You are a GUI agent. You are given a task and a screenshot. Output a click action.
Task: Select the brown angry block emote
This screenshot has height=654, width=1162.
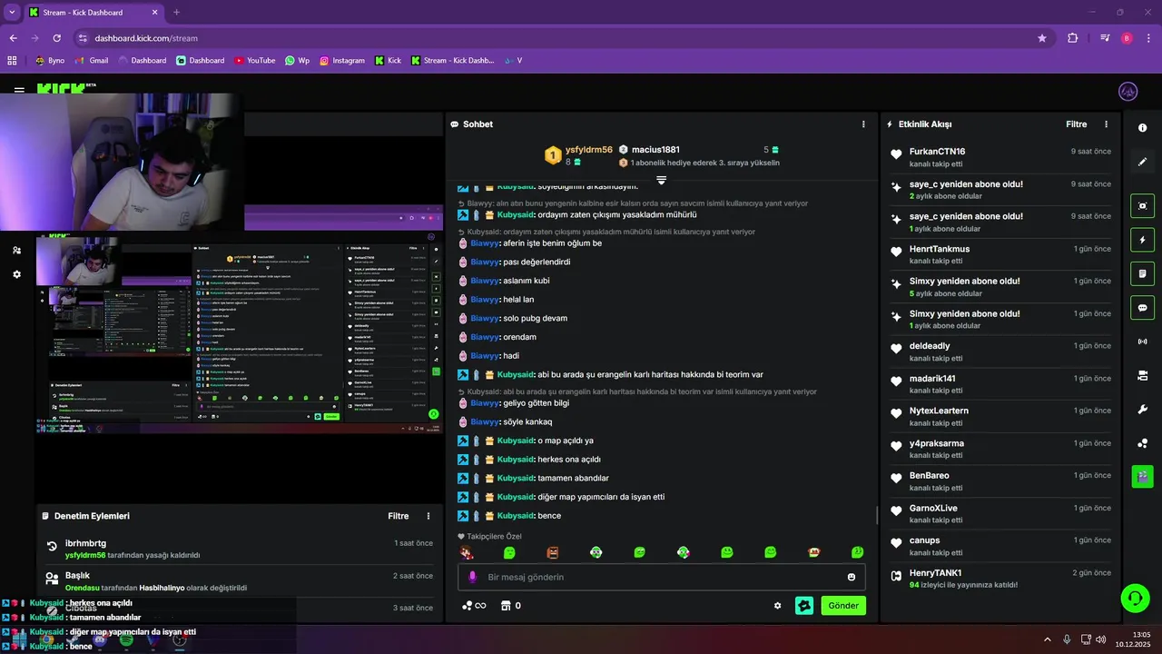[553, 552]
